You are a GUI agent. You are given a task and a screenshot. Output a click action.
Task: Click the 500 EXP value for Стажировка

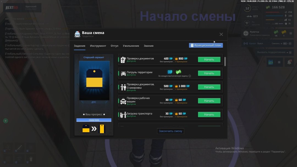click(168, 86)
